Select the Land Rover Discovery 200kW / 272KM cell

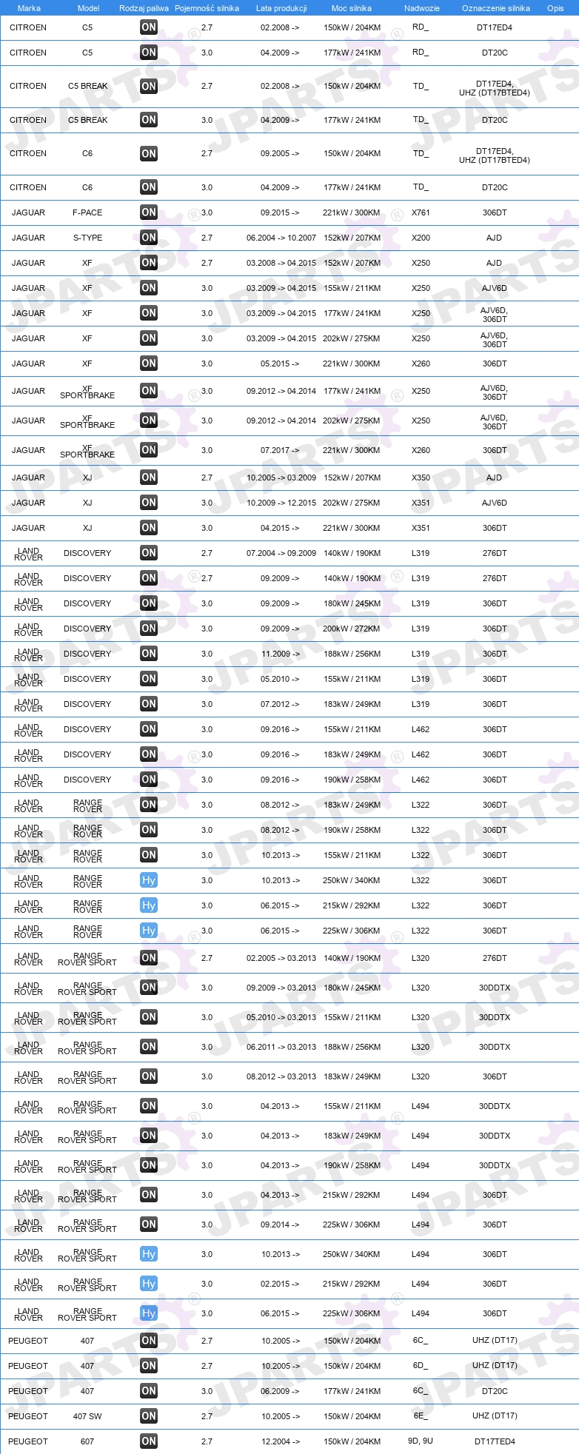pyautogui.click(x=352, y=629)
